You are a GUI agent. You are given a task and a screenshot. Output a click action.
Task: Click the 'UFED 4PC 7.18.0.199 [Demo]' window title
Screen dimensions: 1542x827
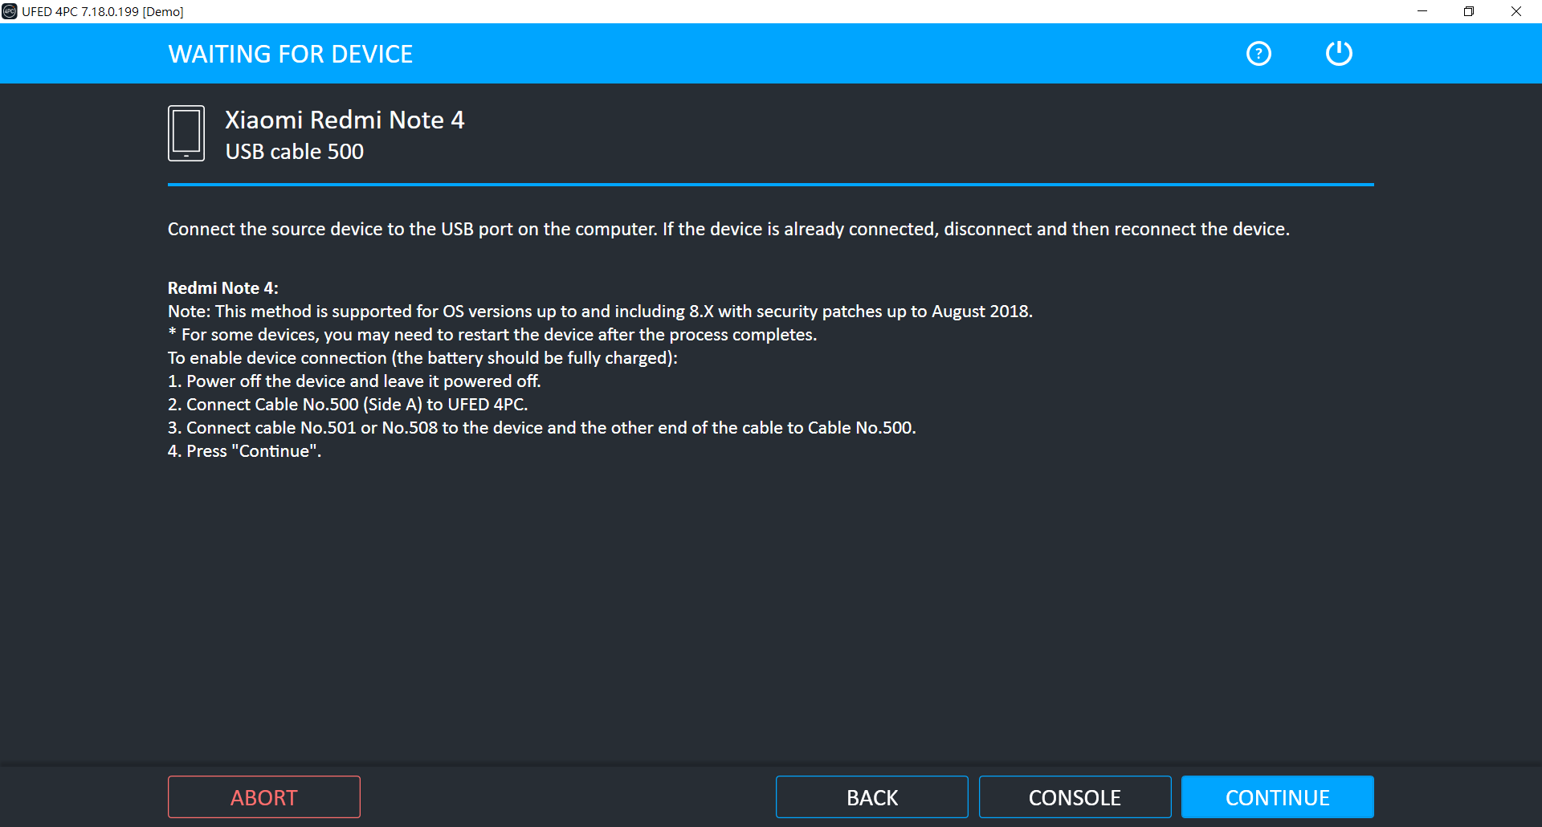tap(103, 12)
